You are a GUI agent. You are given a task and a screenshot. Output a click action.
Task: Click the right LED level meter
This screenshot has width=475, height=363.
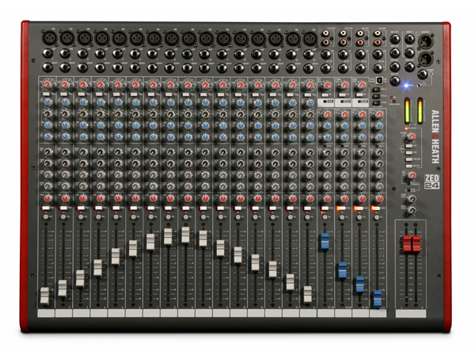pos(420,111)
